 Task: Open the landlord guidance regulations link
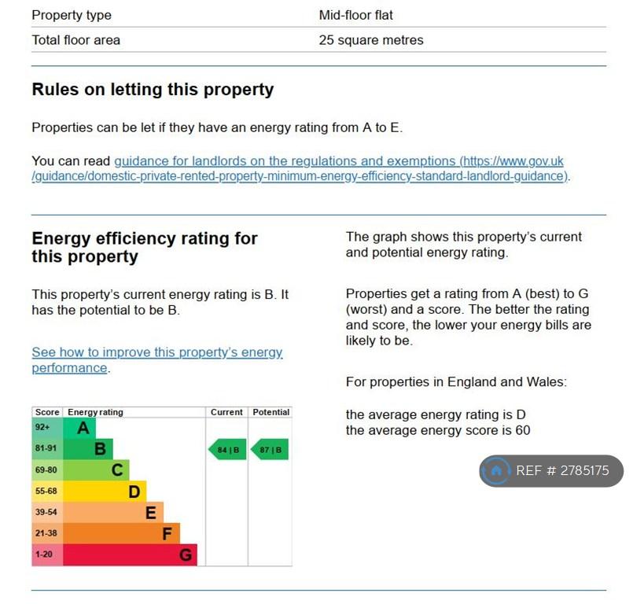pos(300,168)
